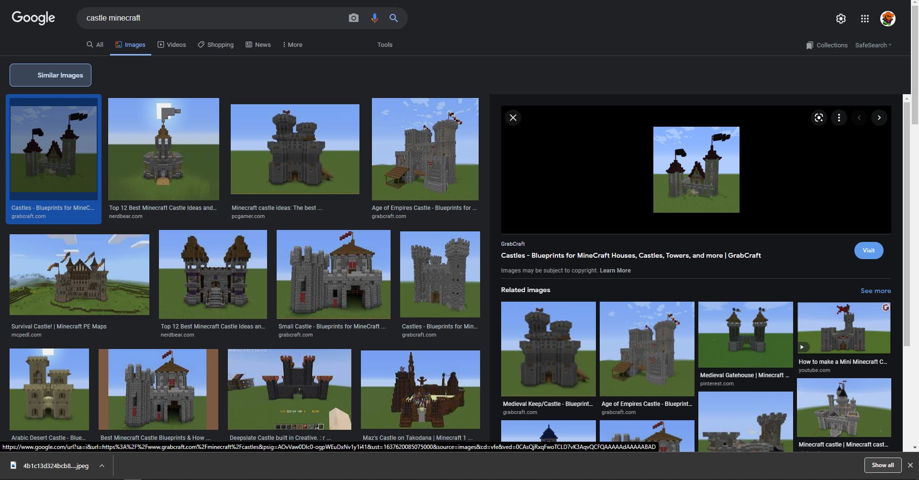919x480 pixels.
Task: Open the More search categories menu
Action: pos(292,44)
